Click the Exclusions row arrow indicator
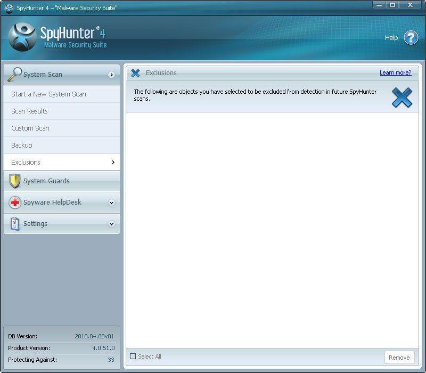This screenshot has width=426, height=373. coord(113,163)
